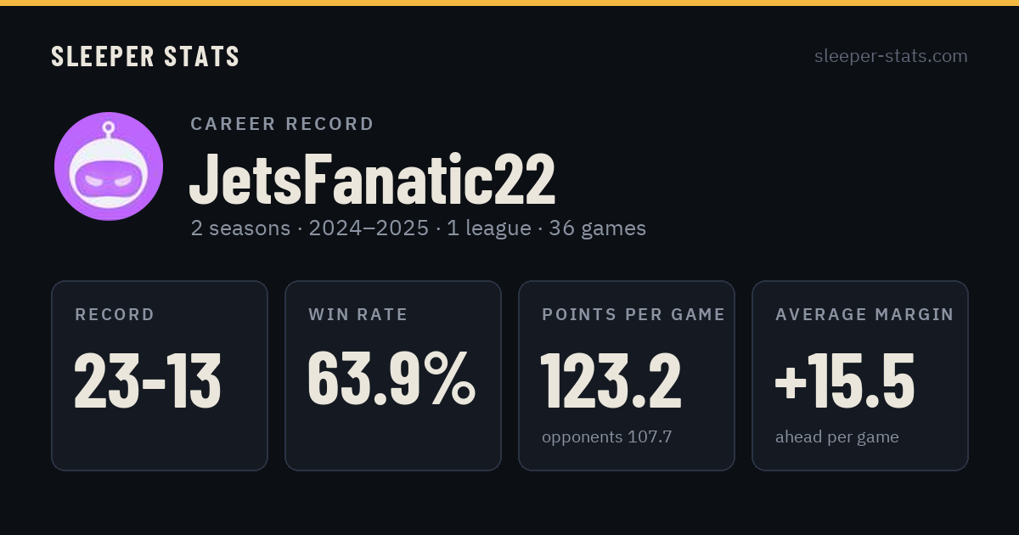
Task: Click the CAREER RECORD label
Action: (282, 124)
